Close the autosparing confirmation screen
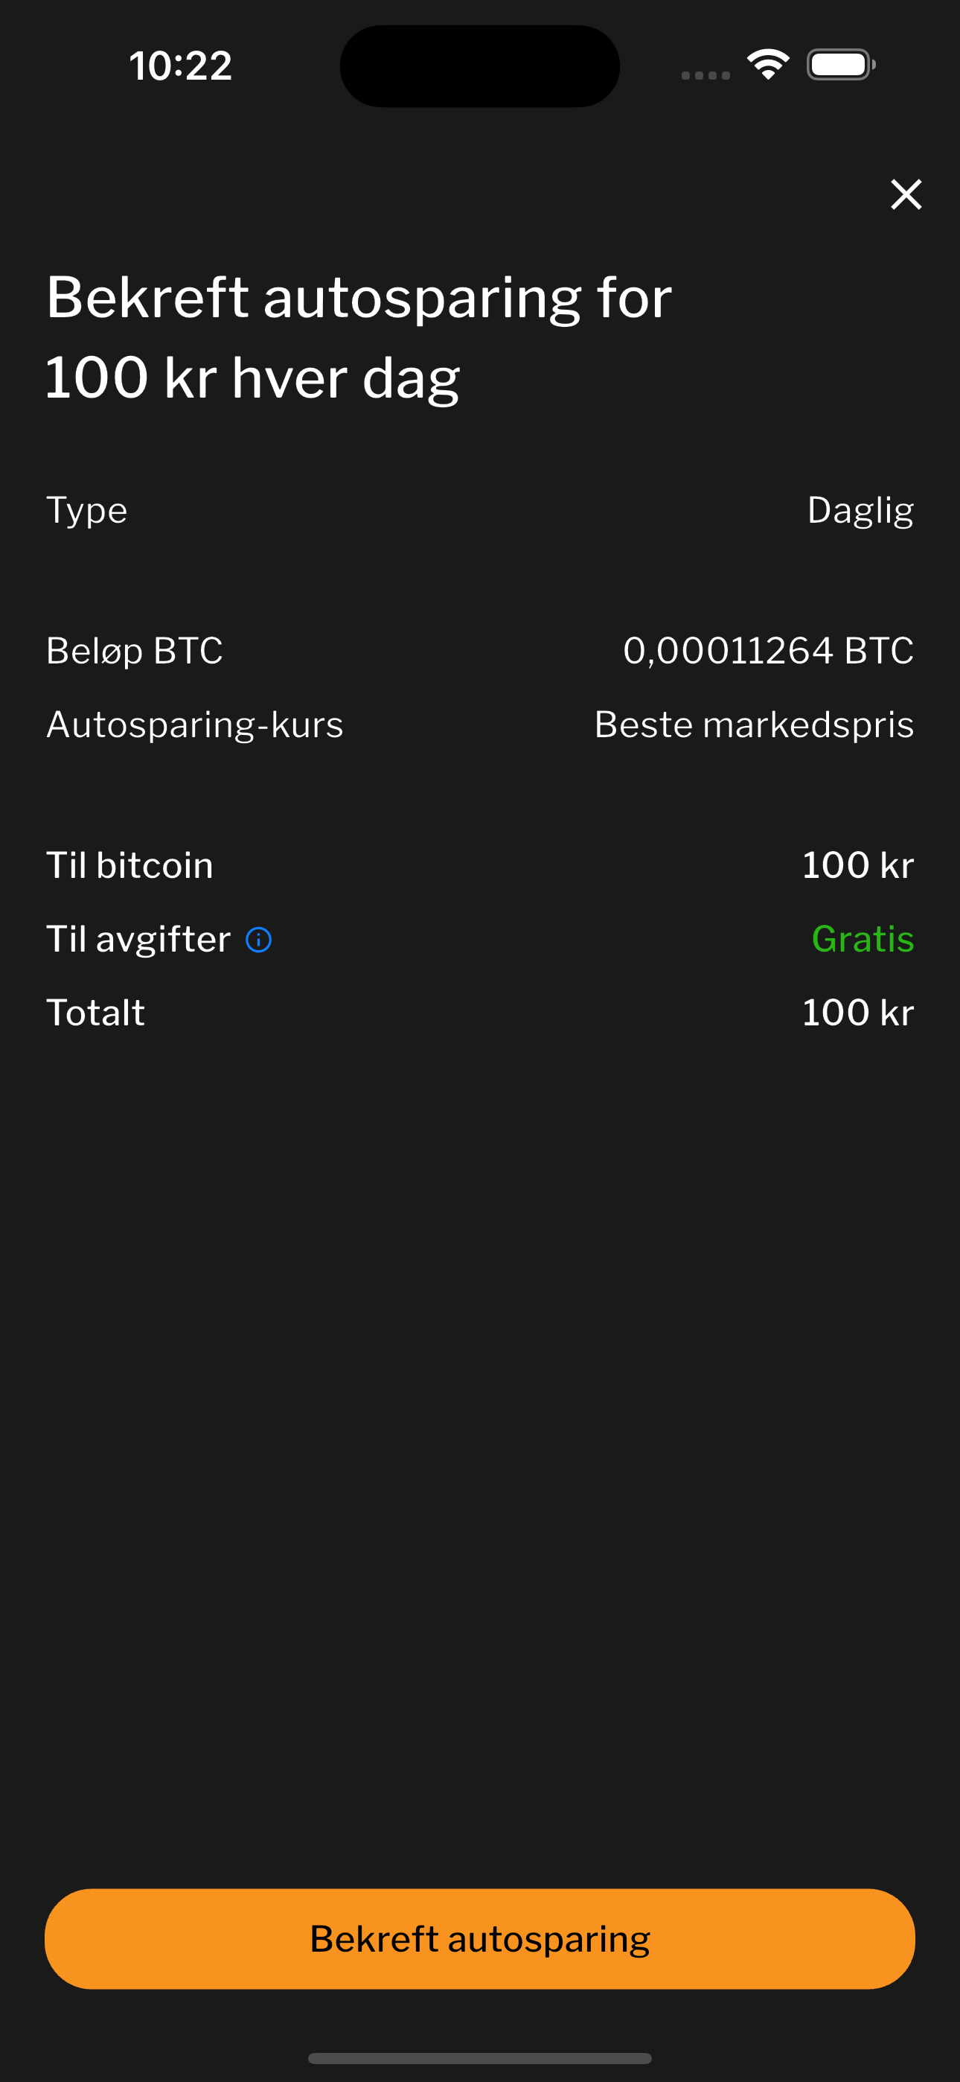 point(906,194)
